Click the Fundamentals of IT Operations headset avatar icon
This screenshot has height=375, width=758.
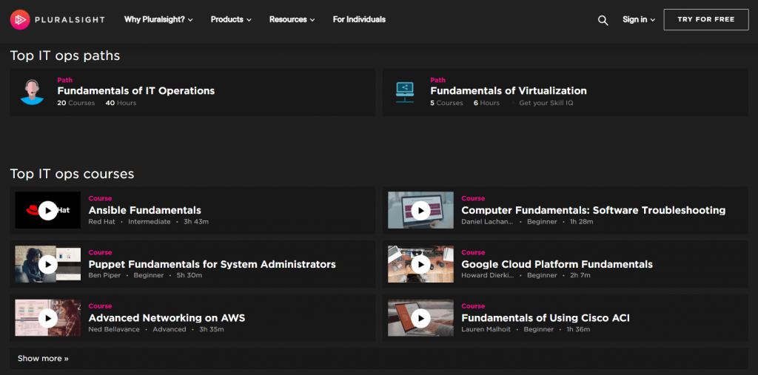[32, 92]
